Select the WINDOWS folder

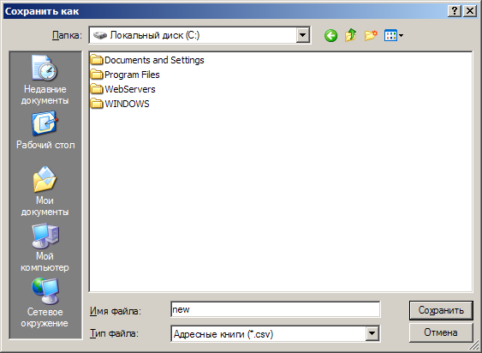tap(120, 104)
